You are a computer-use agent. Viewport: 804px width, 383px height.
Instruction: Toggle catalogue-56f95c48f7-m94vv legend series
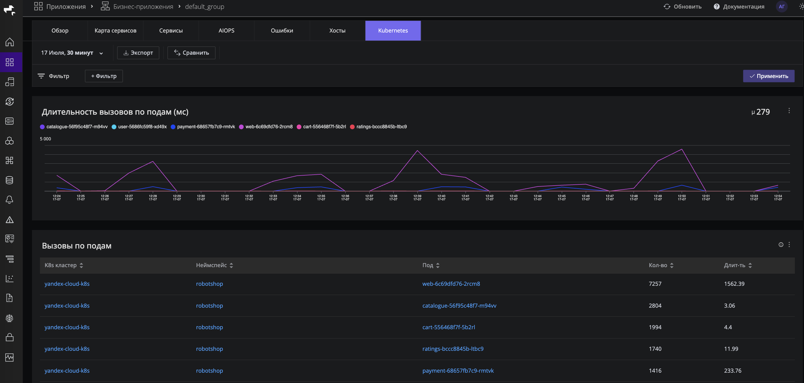74,126
